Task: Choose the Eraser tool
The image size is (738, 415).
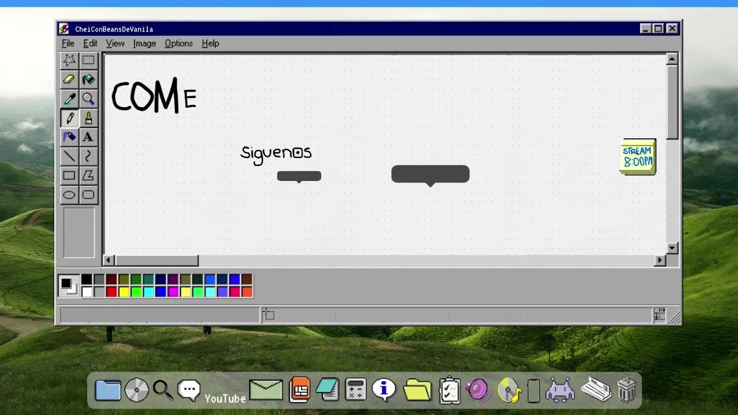Action: pos(69,80)
